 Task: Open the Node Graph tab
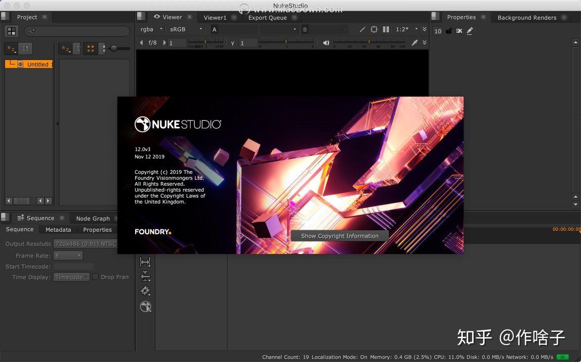point(93,218)
